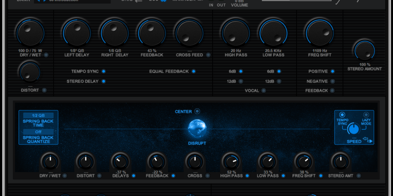The height and width of the screenshot is (196, 393).
Task: Toggle the LED beside the upper Dry / Wet label
Action: tap(46, 55)
